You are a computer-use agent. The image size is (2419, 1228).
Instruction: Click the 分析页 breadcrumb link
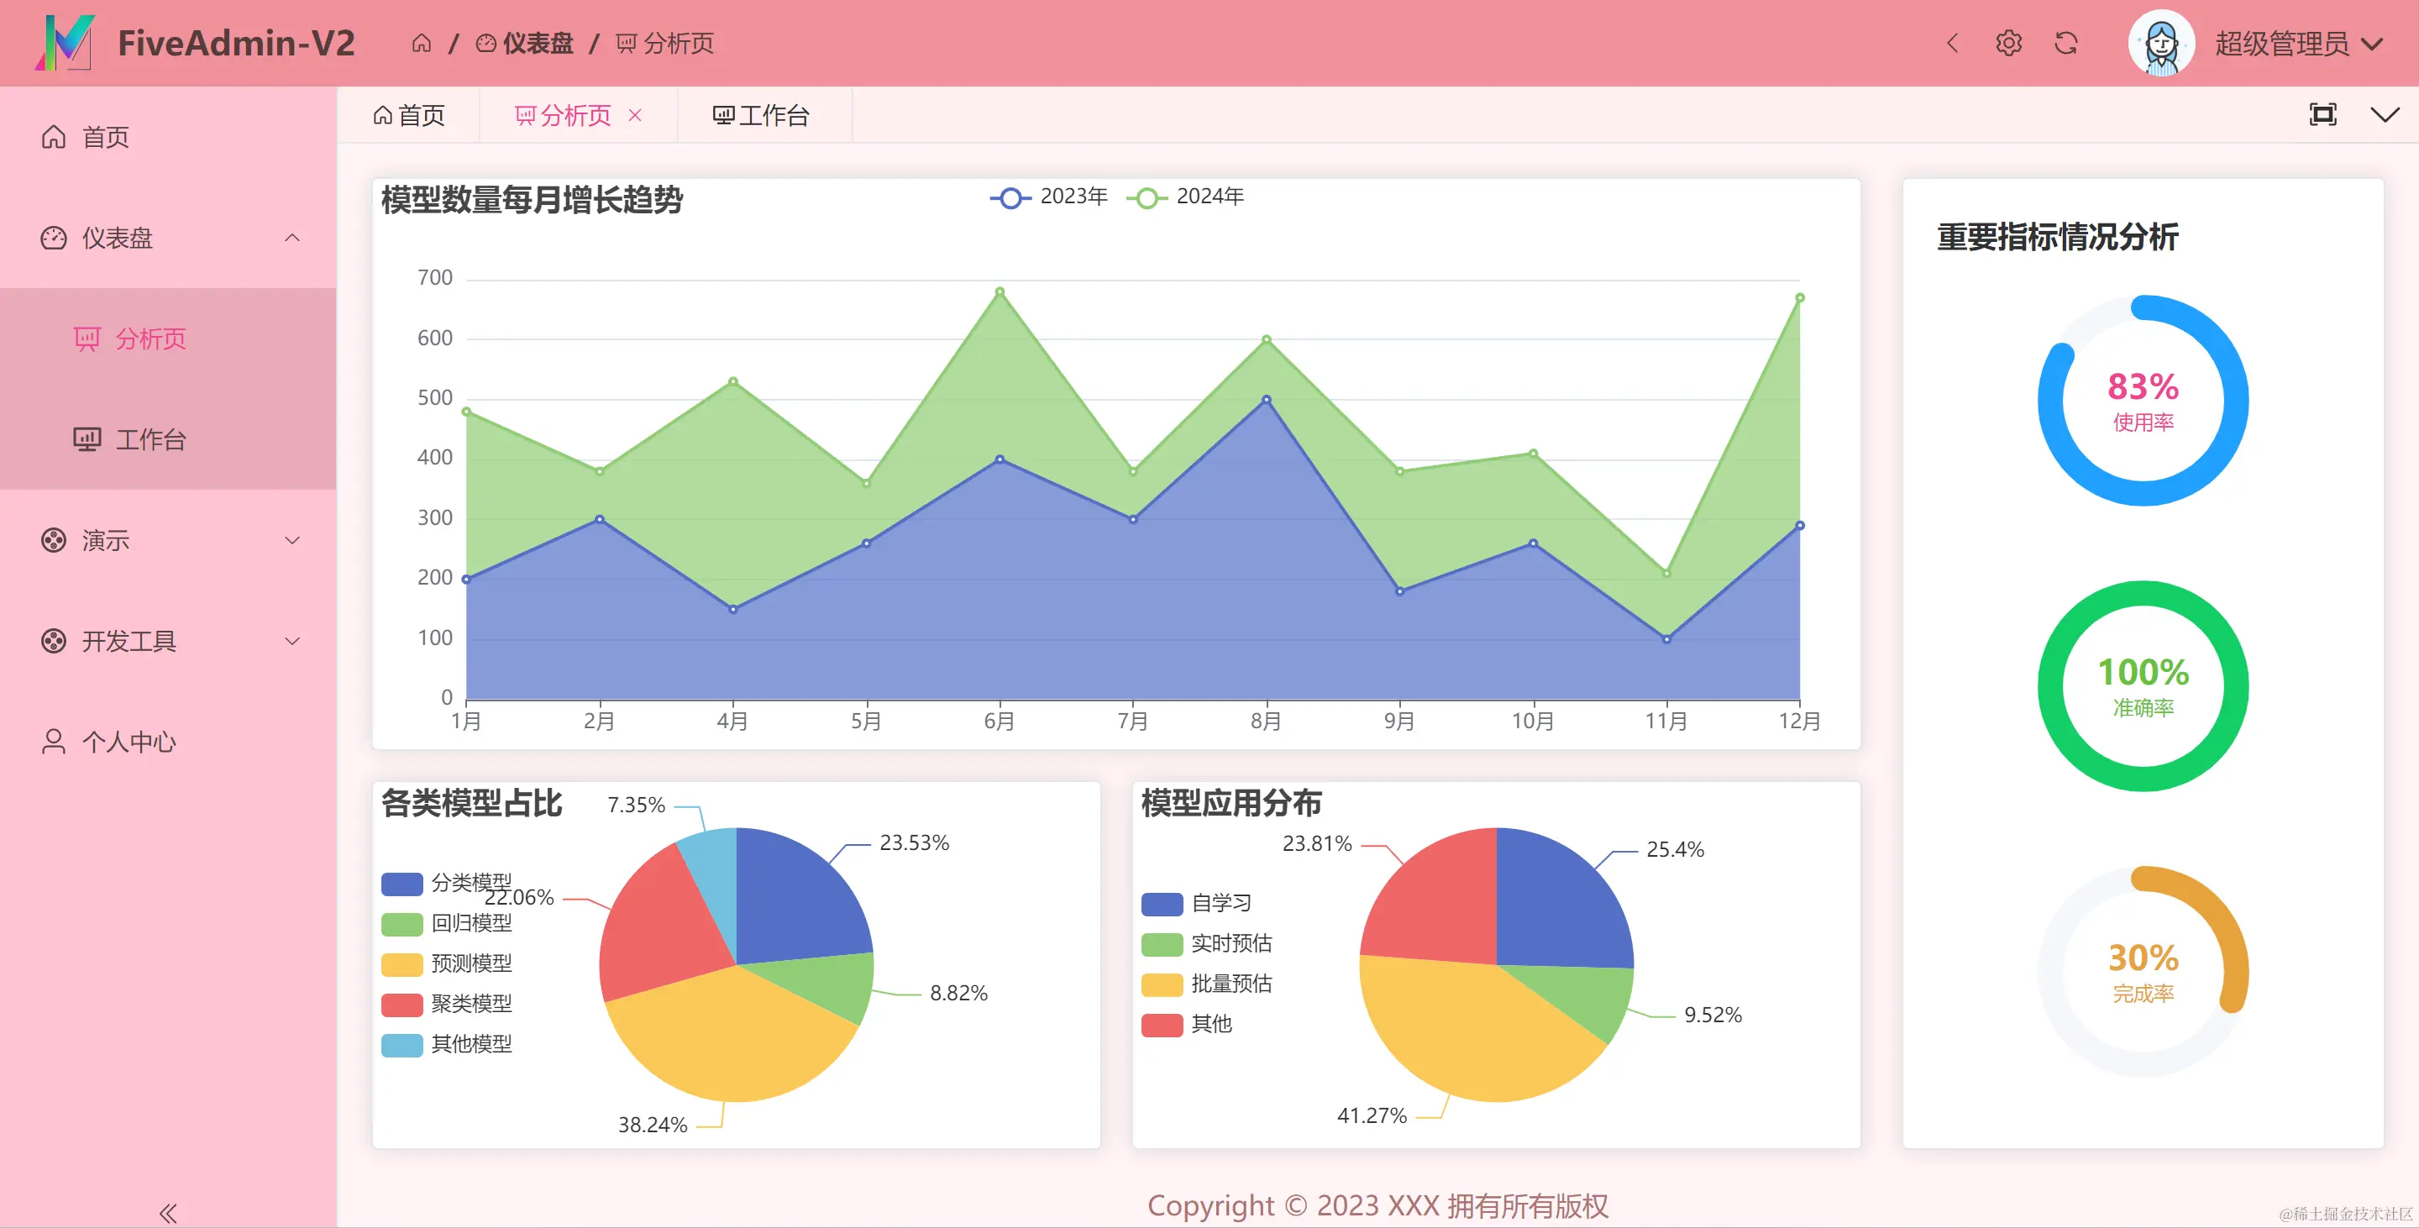coord(679,43)
